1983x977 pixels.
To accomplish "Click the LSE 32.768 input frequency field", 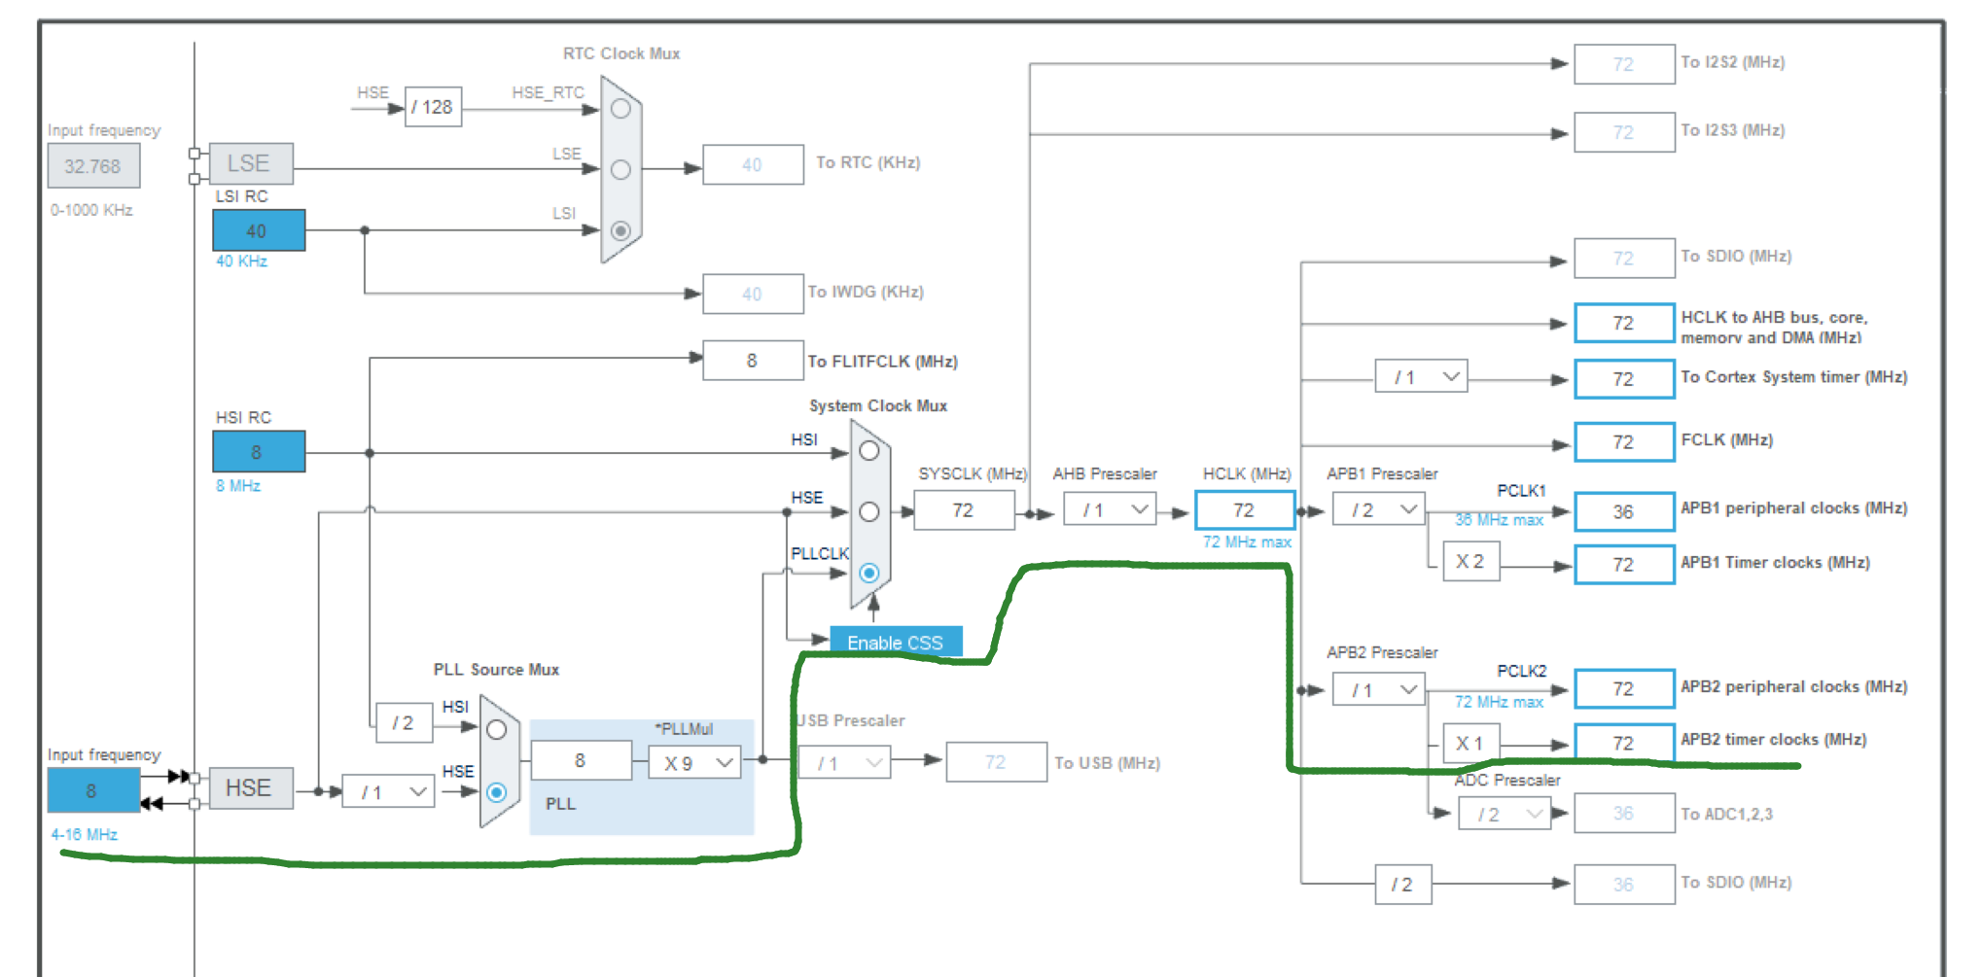I will click(x=93, y=165).
